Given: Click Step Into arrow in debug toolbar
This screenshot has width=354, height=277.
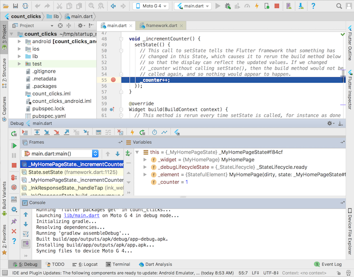Looking at the screenshot, I should (x=47, y=132).
